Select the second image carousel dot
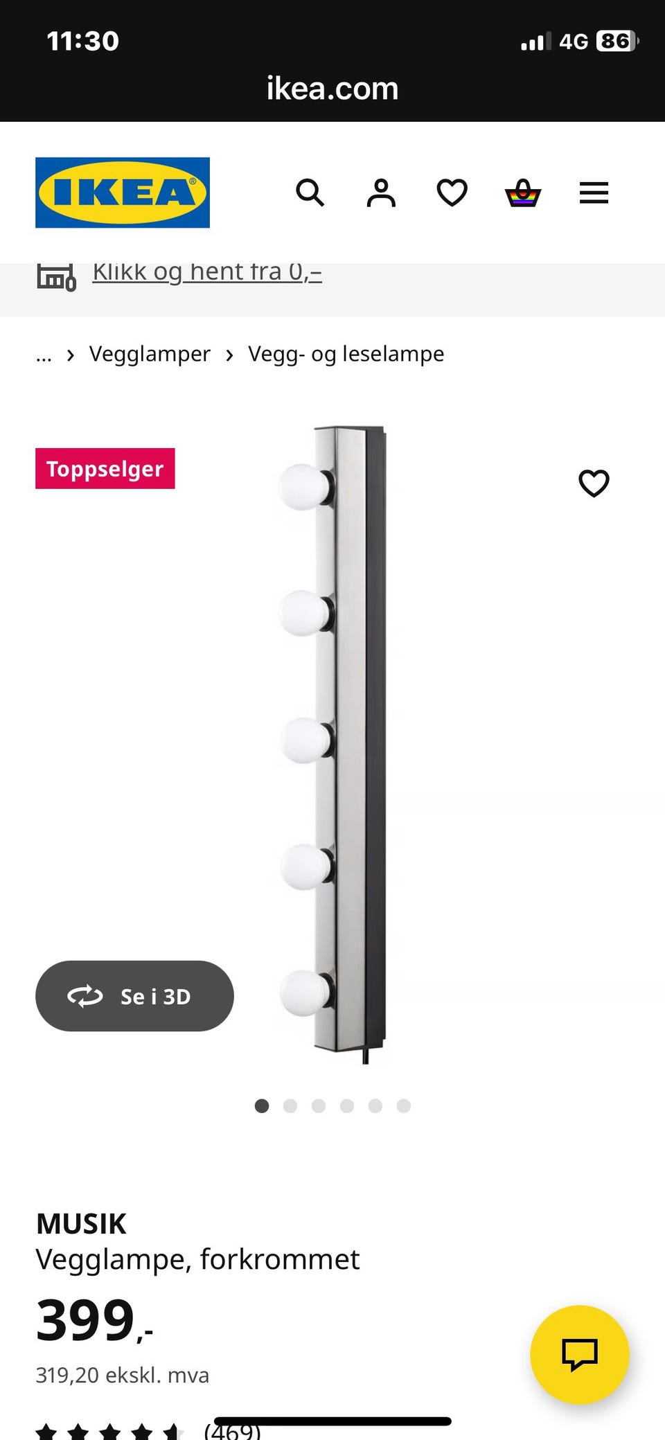 point(290,1105)
